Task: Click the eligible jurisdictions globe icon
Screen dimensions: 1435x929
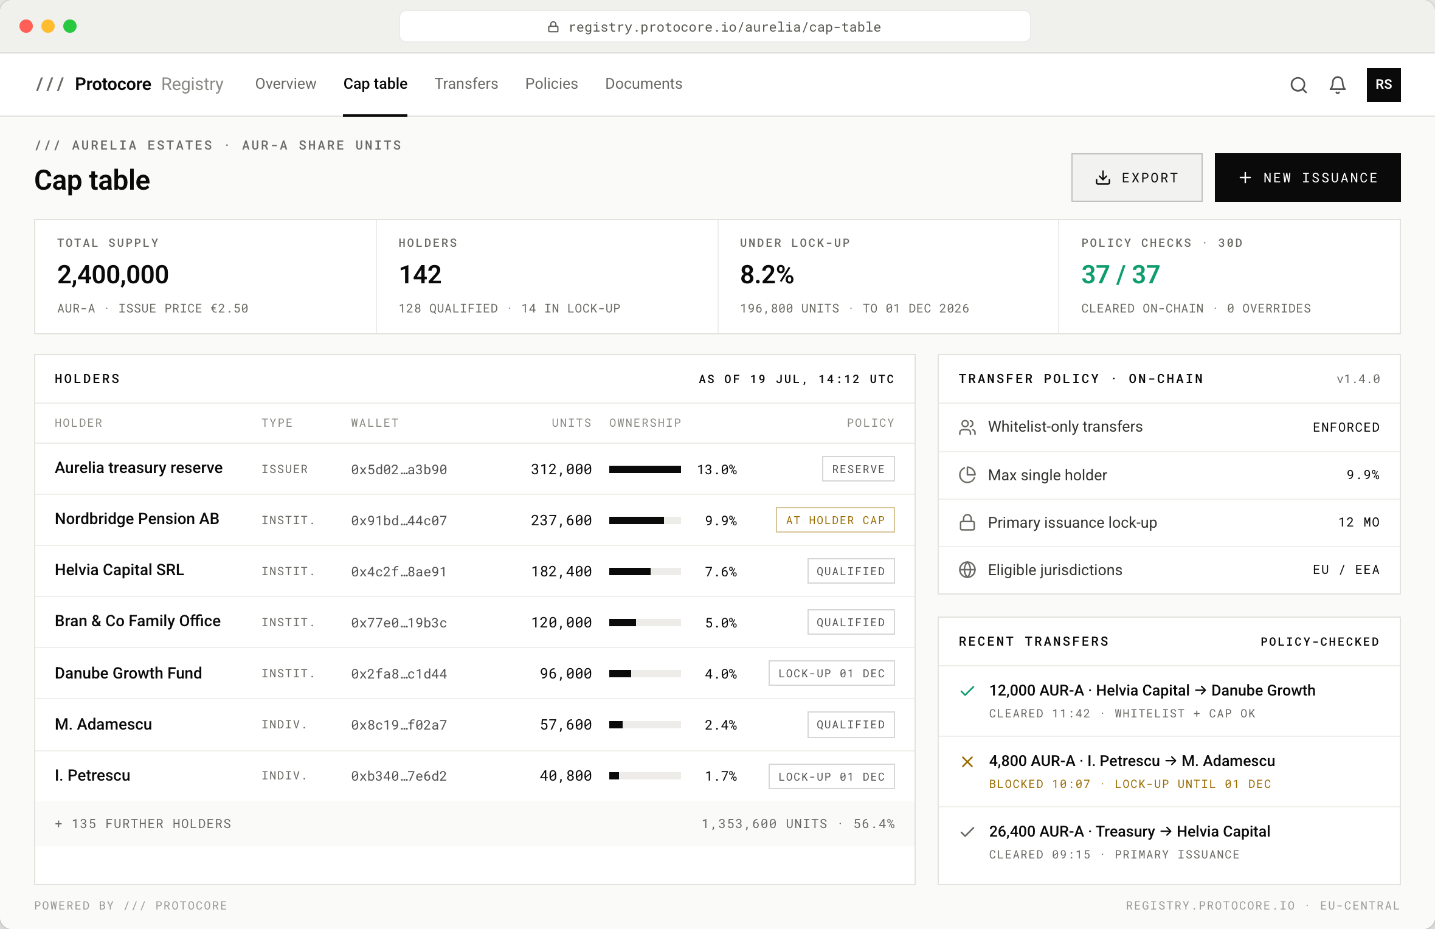Action: point(967,570)
